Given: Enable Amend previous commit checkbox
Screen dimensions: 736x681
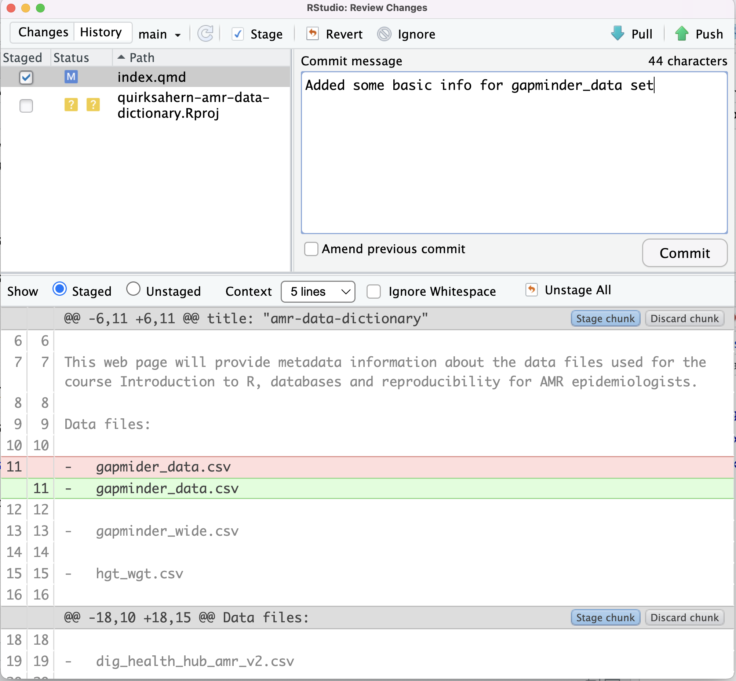Looking at the screenshot, I should tap(311, 249).
